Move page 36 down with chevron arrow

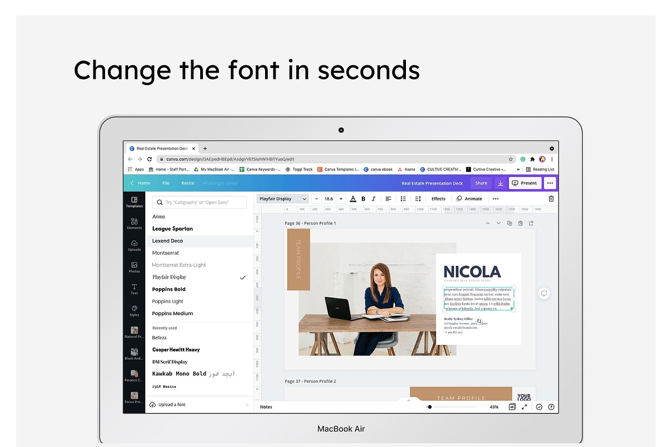point(499,223)
